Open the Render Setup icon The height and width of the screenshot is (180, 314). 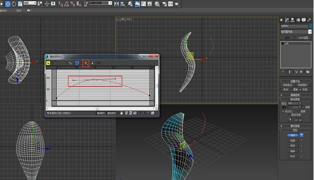[x=164, y=4]
